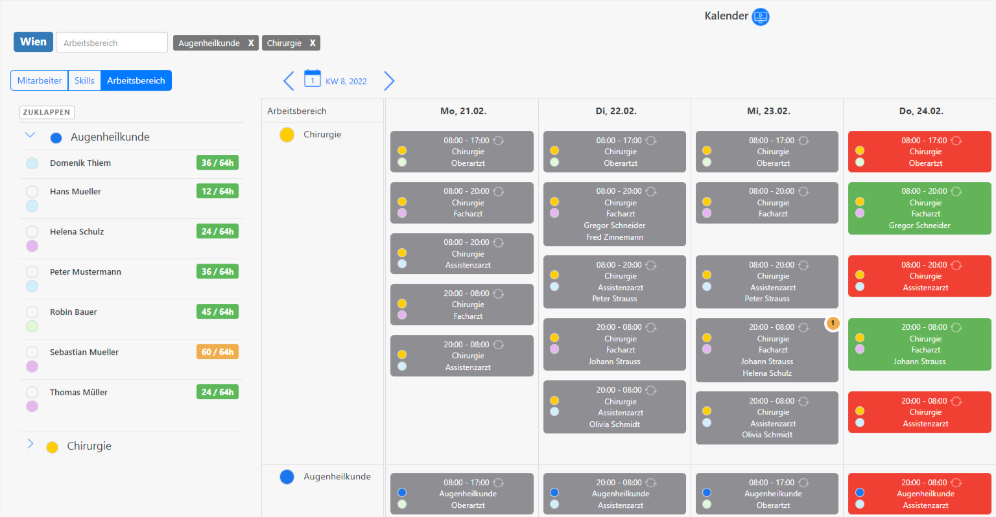Image resolution: width=996 pixels, height=517 pixels.
Task: Open Tuesday Augenheilkunde Assistenzarzt night shift
Action: [615, 494]
